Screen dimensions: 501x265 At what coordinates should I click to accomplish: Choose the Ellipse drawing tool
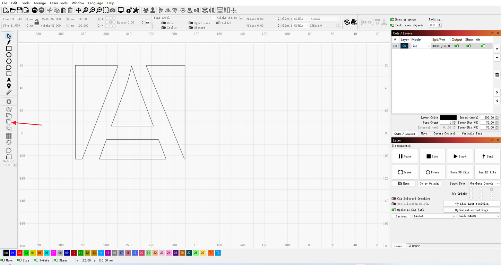[9, 55]
